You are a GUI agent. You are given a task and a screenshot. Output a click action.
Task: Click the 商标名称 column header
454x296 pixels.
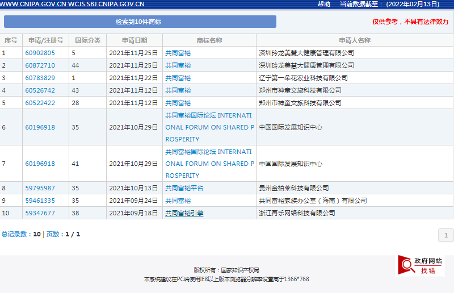point(209,40)
